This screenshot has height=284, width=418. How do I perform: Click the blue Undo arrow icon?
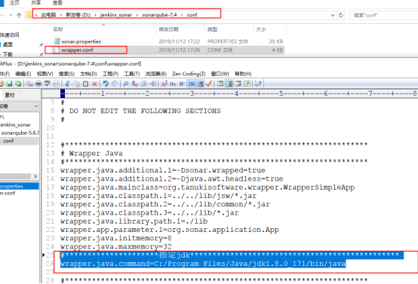[x=106, y=84]
